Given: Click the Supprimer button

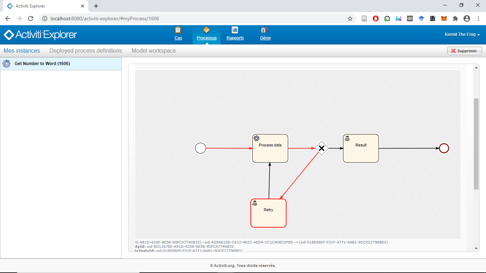Looking at the screenshot, I should tap(464, 51).
